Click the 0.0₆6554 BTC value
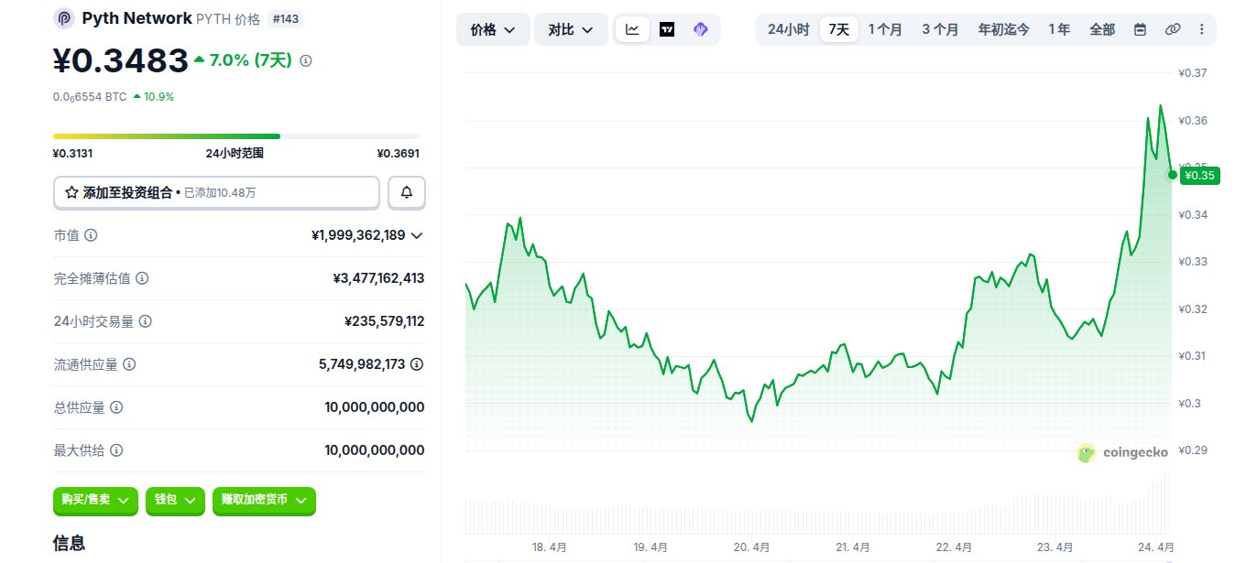The image size is (1246, 563). pyautogui.click(x=90, y=96)
